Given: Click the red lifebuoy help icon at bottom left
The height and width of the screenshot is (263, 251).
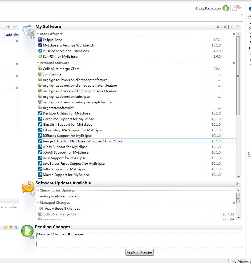Looking at the screenshot, I should tap(11, 227).
